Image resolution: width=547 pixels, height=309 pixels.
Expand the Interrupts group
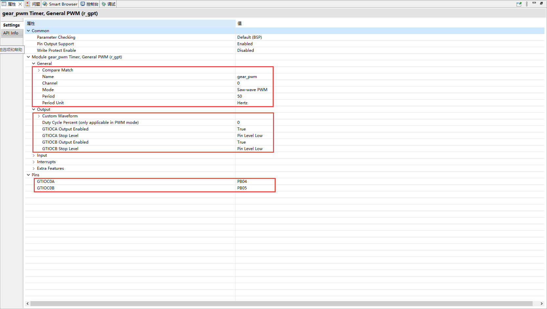coord(33,162)
